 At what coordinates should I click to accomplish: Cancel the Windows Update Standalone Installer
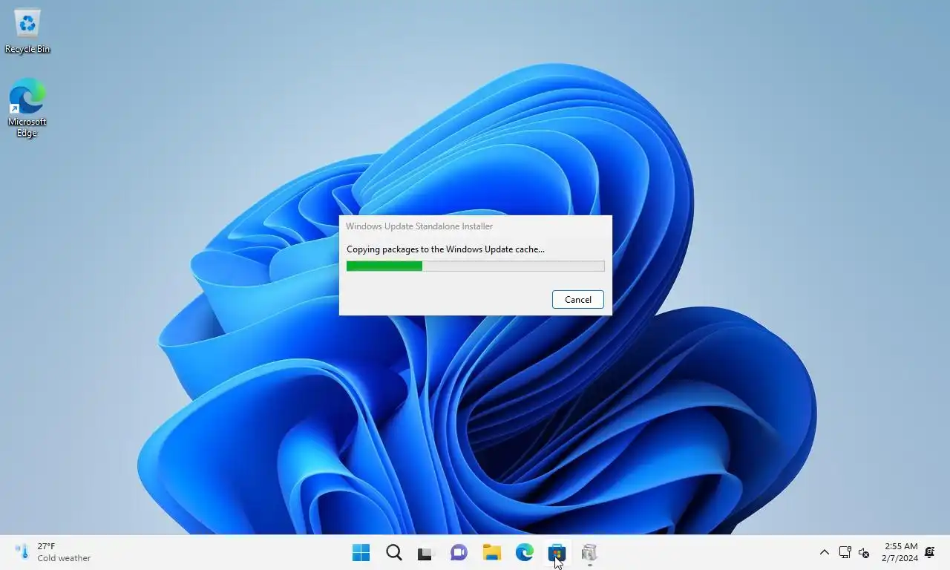click(577, 299)
